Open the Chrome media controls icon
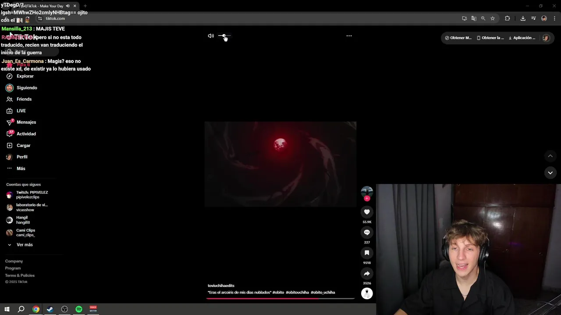 pos(533,18)
